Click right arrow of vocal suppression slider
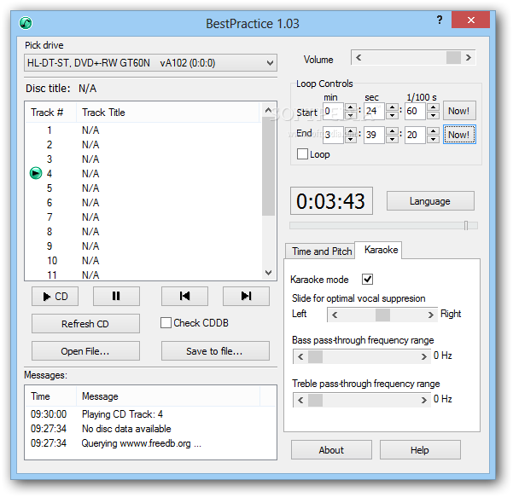Viewport: 513px width, 497px height. pos(430,315)
